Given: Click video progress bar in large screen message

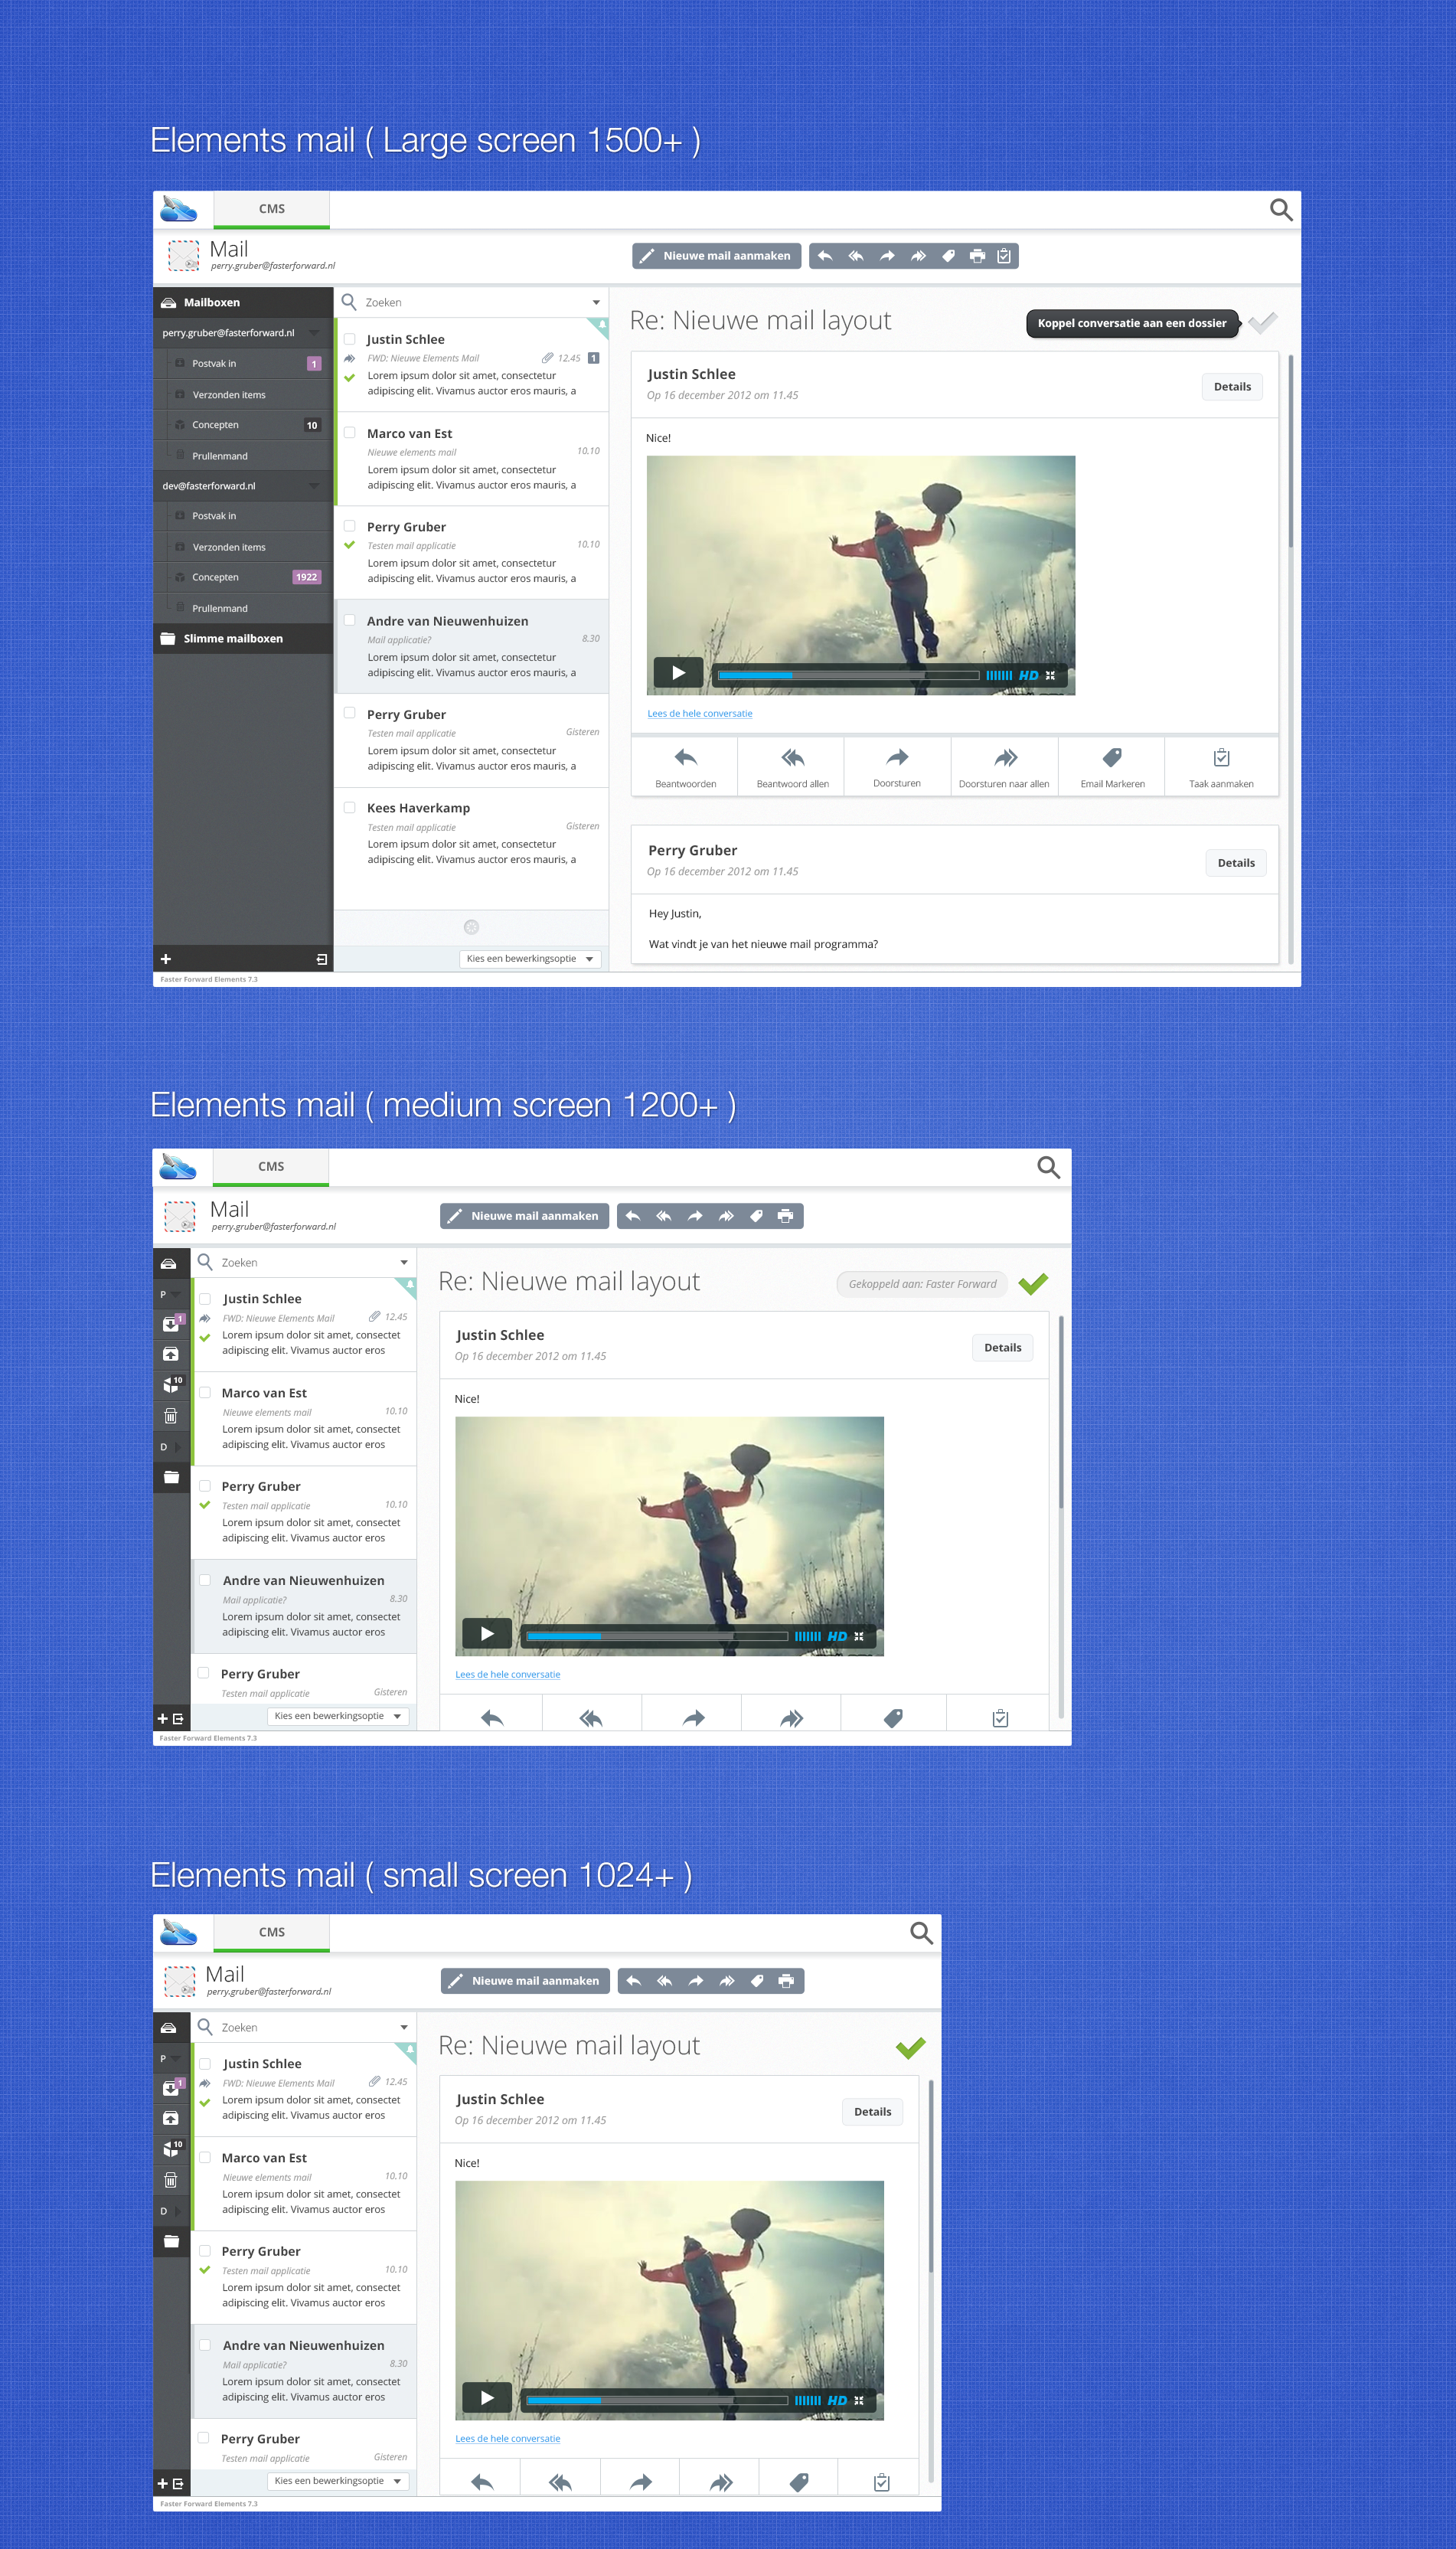Looking at the screenshot, I should point(848,676).
